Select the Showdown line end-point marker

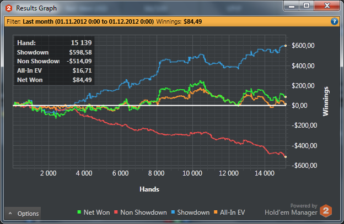click(x=286, y=46)
